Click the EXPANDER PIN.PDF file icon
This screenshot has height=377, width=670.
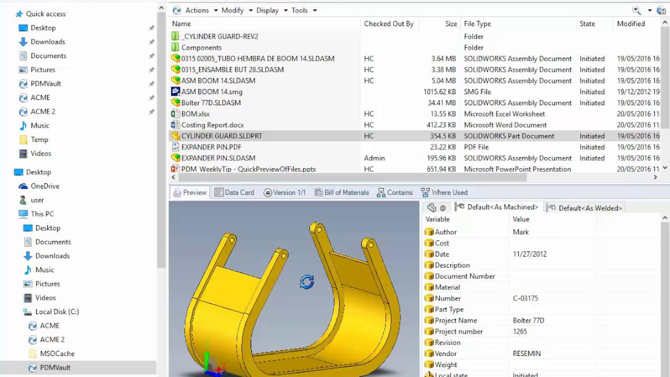point(175,147)
